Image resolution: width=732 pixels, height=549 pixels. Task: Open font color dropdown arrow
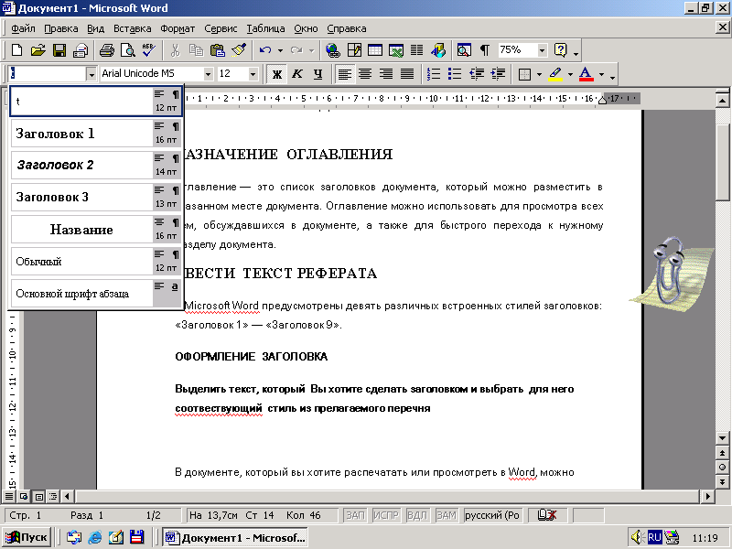601,74
